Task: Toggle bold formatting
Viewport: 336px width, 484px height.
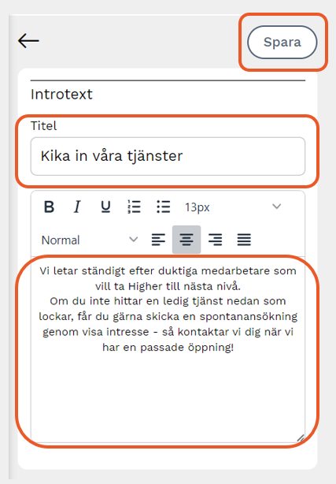Action: [x=50, y=207]
